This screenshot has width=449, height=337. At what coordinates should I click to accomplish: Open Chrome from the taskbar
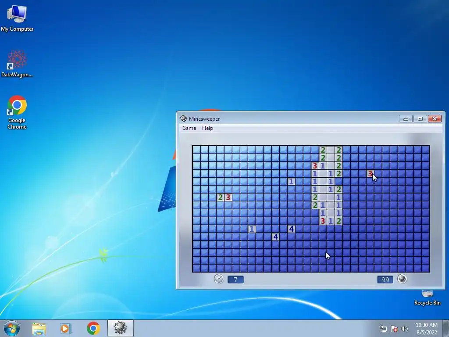click(93, 328)
